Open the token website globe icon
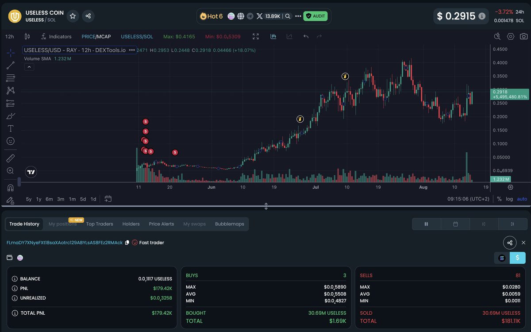Screen dimensions: 531x332 (x=241, y=16)
